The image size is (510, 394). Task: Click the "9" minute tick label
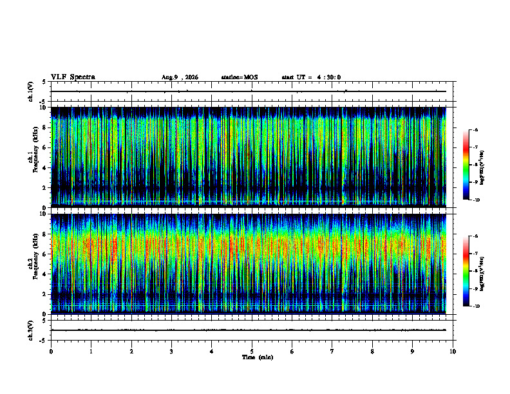click(x=412, y=352)
